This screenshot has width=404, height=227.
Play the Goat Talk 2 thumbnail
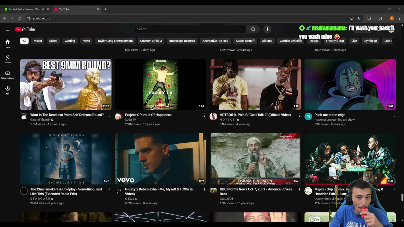click(x=255, y=84)
